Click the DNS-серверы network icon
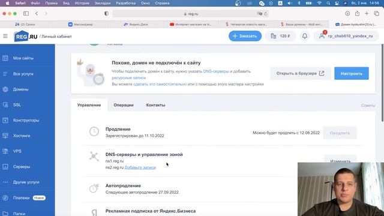The width and height of the screenshot is (384, 216). coord(94,156)
